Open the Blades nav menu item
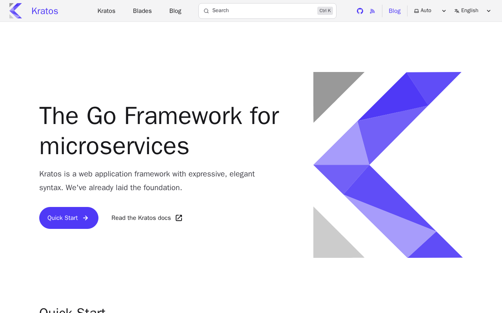The width and height of the screenshot is (502, 313). click(x=142, y=11)
